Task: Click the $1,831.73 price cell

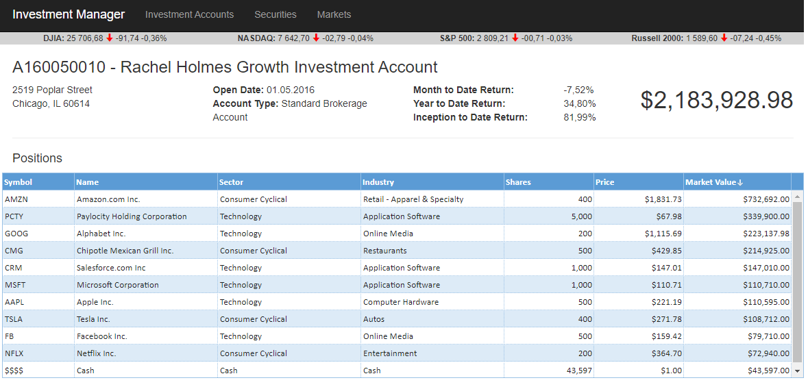Action: (639, 199)
